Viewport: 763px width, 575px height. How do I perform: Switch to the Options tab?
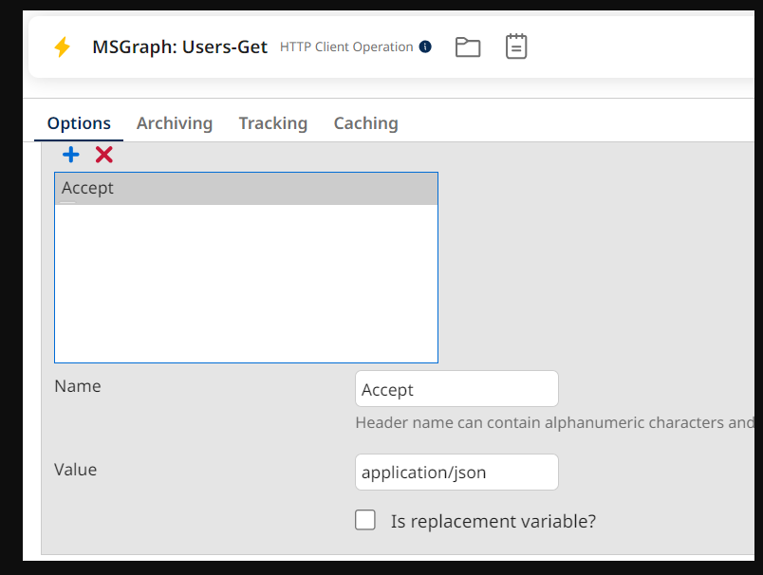coord(79,123)
